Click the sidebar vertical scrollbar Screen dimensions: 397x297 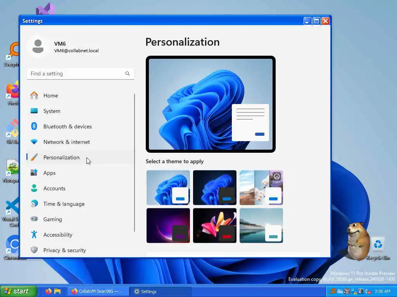click(x=135, y=163)
